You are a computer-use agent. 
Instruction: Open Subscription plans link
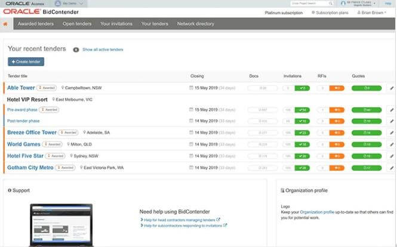tap(330, 13)
